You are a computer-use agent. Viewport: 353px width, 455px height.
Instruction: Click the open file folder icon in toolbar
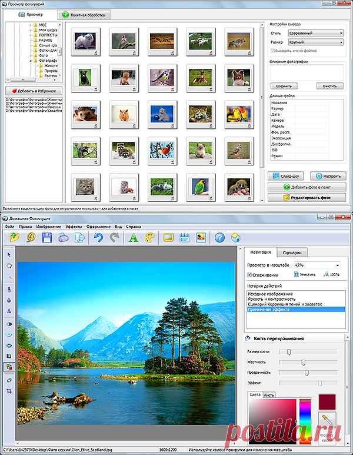[14, 238]
